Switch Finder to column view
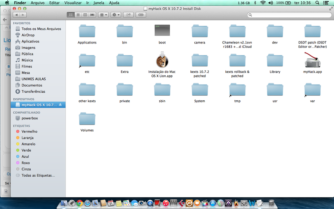 pyautogui.click(x=85, y=15)
